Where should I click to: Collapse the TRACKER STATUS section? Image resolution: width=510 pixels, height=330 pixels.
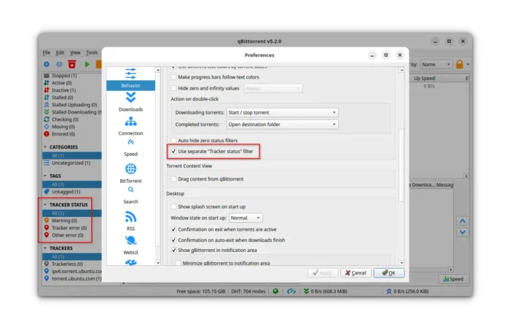45,205
